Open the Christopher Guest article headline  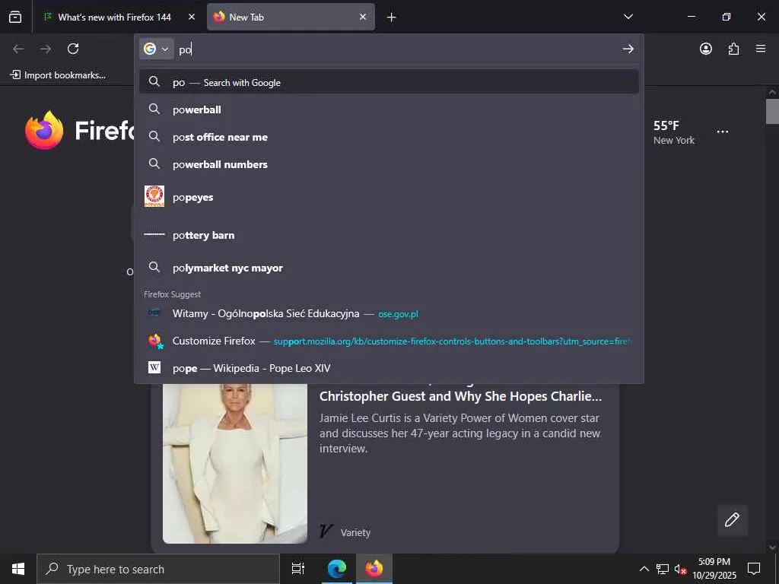[460, 395]
